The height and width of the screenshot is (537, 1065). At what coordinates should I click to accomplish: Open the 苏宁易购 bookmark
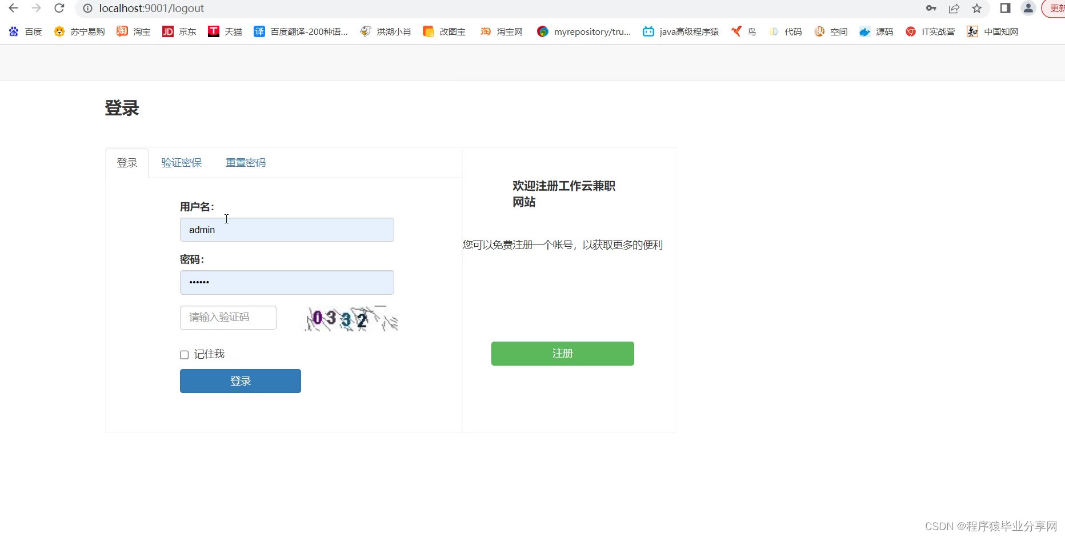click(79, 31)
